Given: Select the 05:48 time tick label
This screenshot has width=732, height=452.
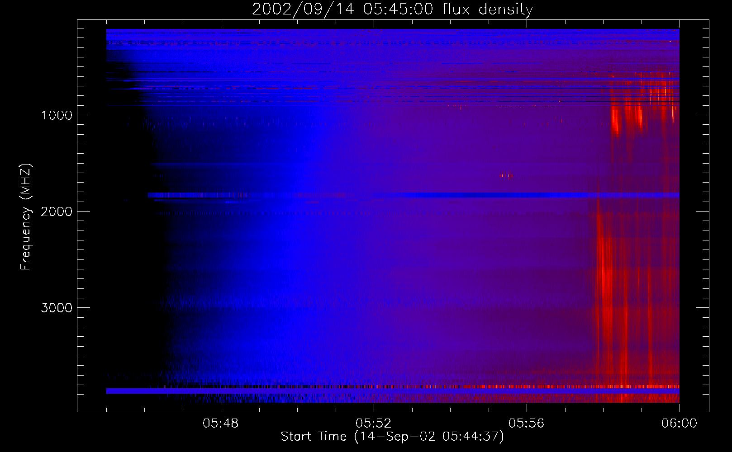Looking at the screenshot, I should [x=220, y=424].
